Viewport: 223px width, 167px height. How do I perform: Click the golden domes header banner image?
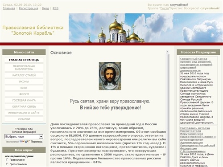146,28
